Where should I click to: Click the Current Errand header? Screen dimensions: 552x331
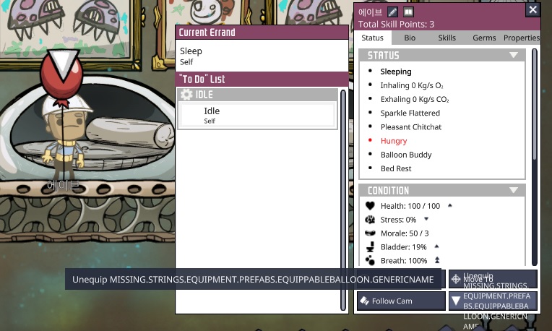pyautogui.click(x=262, y=33)
